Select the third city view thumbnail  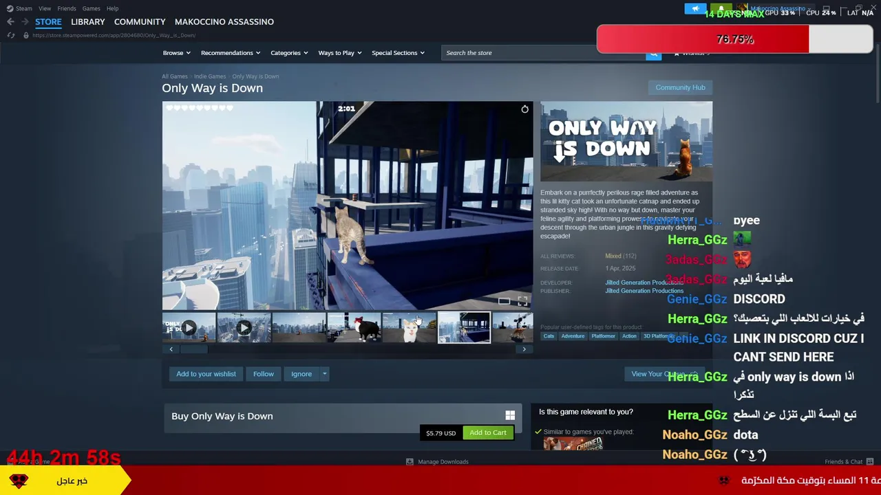tap(299, 327)
